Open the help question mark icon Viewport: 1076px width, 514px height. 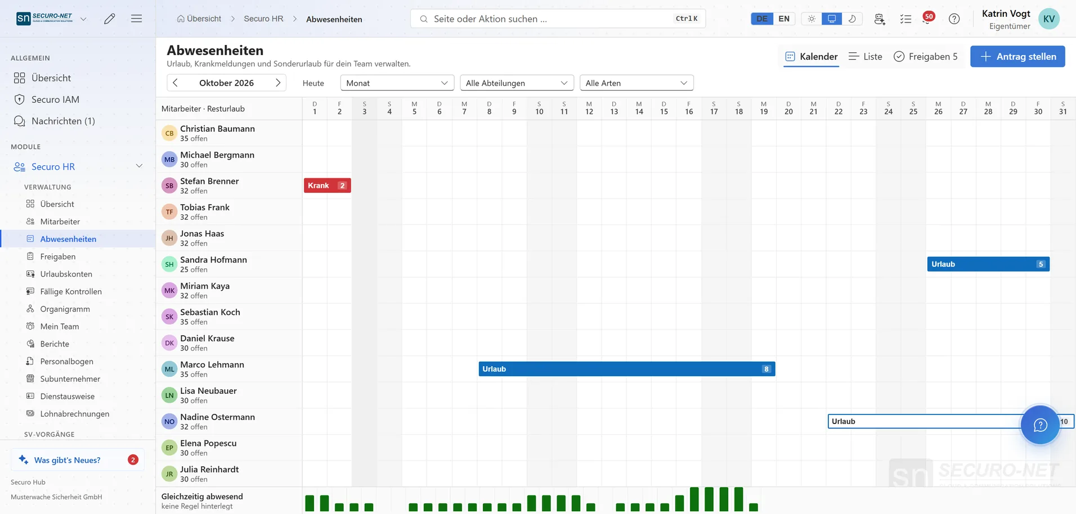[x=954, y=19]
